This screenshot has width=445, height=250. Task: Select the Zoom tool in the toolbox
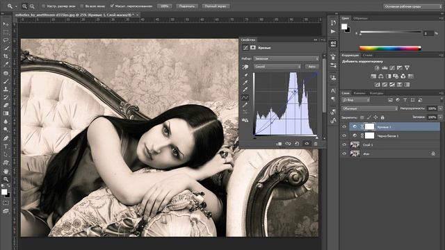tap(6, 179)
